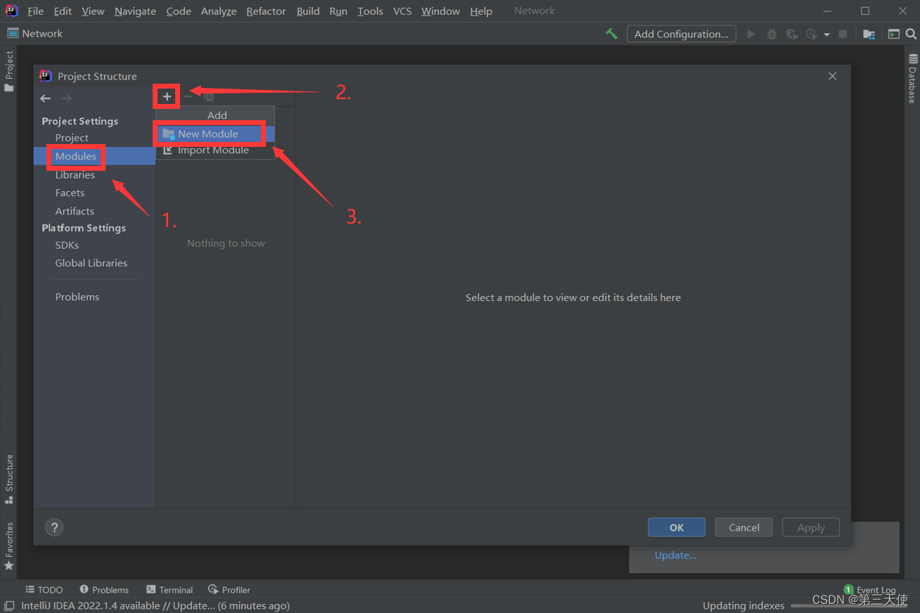Open the View menu
This screenshot has height=613, width=920.
coord(93,11)
